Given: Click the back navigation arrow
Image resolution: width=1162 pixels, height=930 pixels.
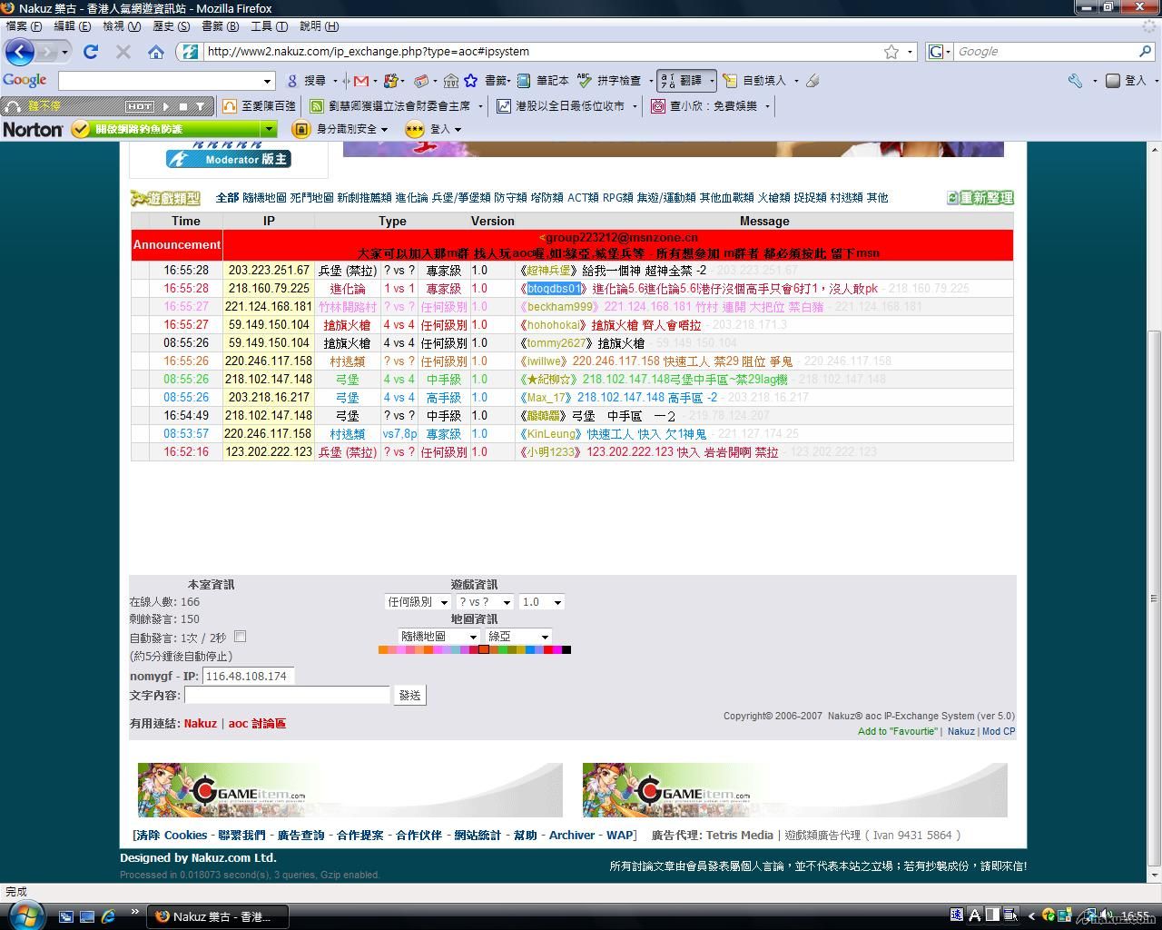Looking at the screenshot, I should (20, 52).
